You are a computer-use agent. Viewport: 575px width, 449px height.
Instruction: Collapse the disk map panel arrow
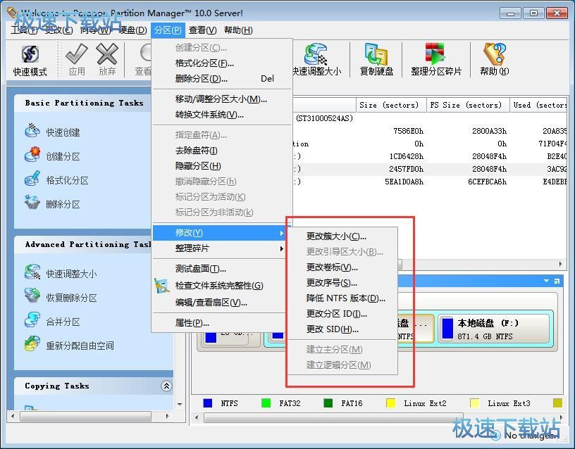click(x=546, y=281)
